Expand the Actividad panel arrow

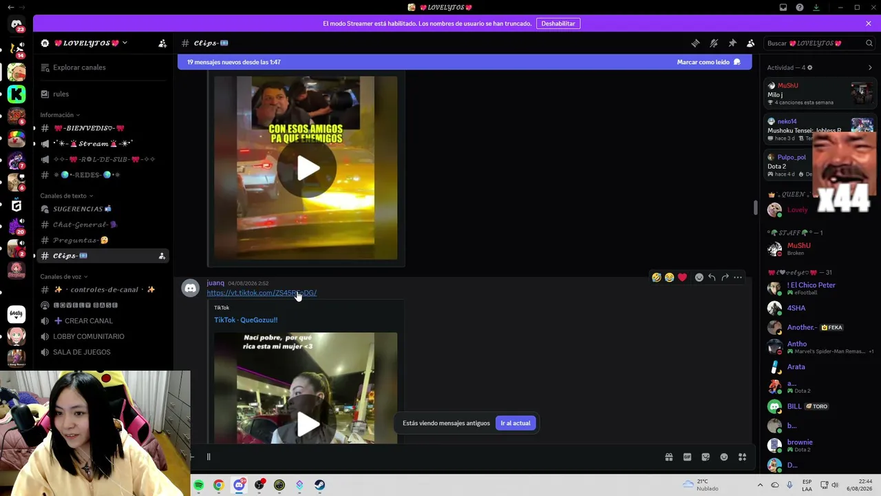point(870,68)
